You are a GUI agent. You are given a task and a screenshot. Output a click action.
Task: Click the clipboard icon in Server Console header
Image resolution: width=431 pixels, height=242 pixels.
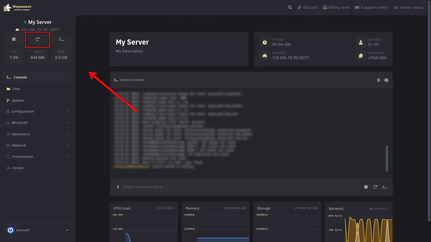click(378, 80)
